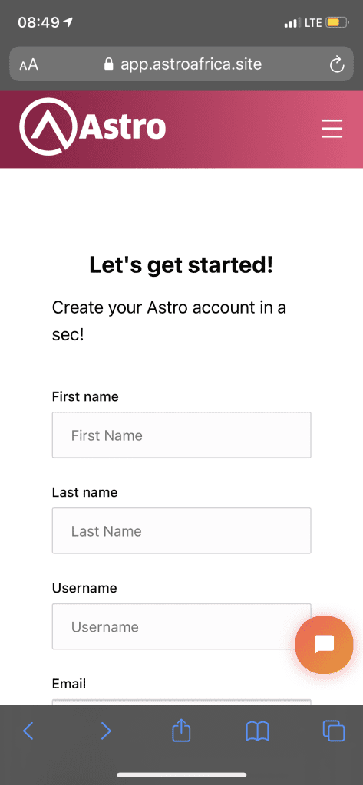Image resolution: width=363 pixels, height=785 pixels.
Task: Tap the battery indicator in the status bar
Action: [x=337, y=22]
